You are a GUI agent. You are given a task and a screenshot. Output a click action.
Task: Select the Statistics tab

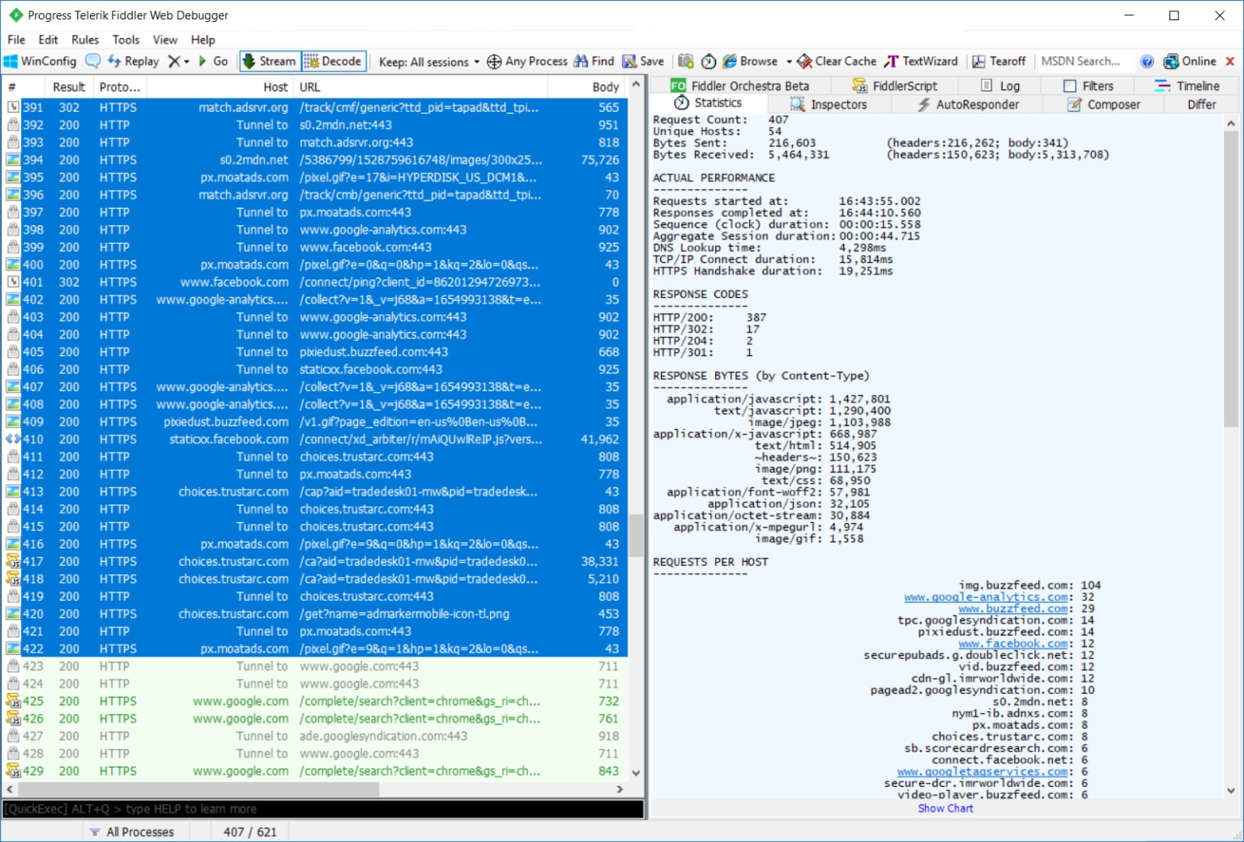(708, 103)
